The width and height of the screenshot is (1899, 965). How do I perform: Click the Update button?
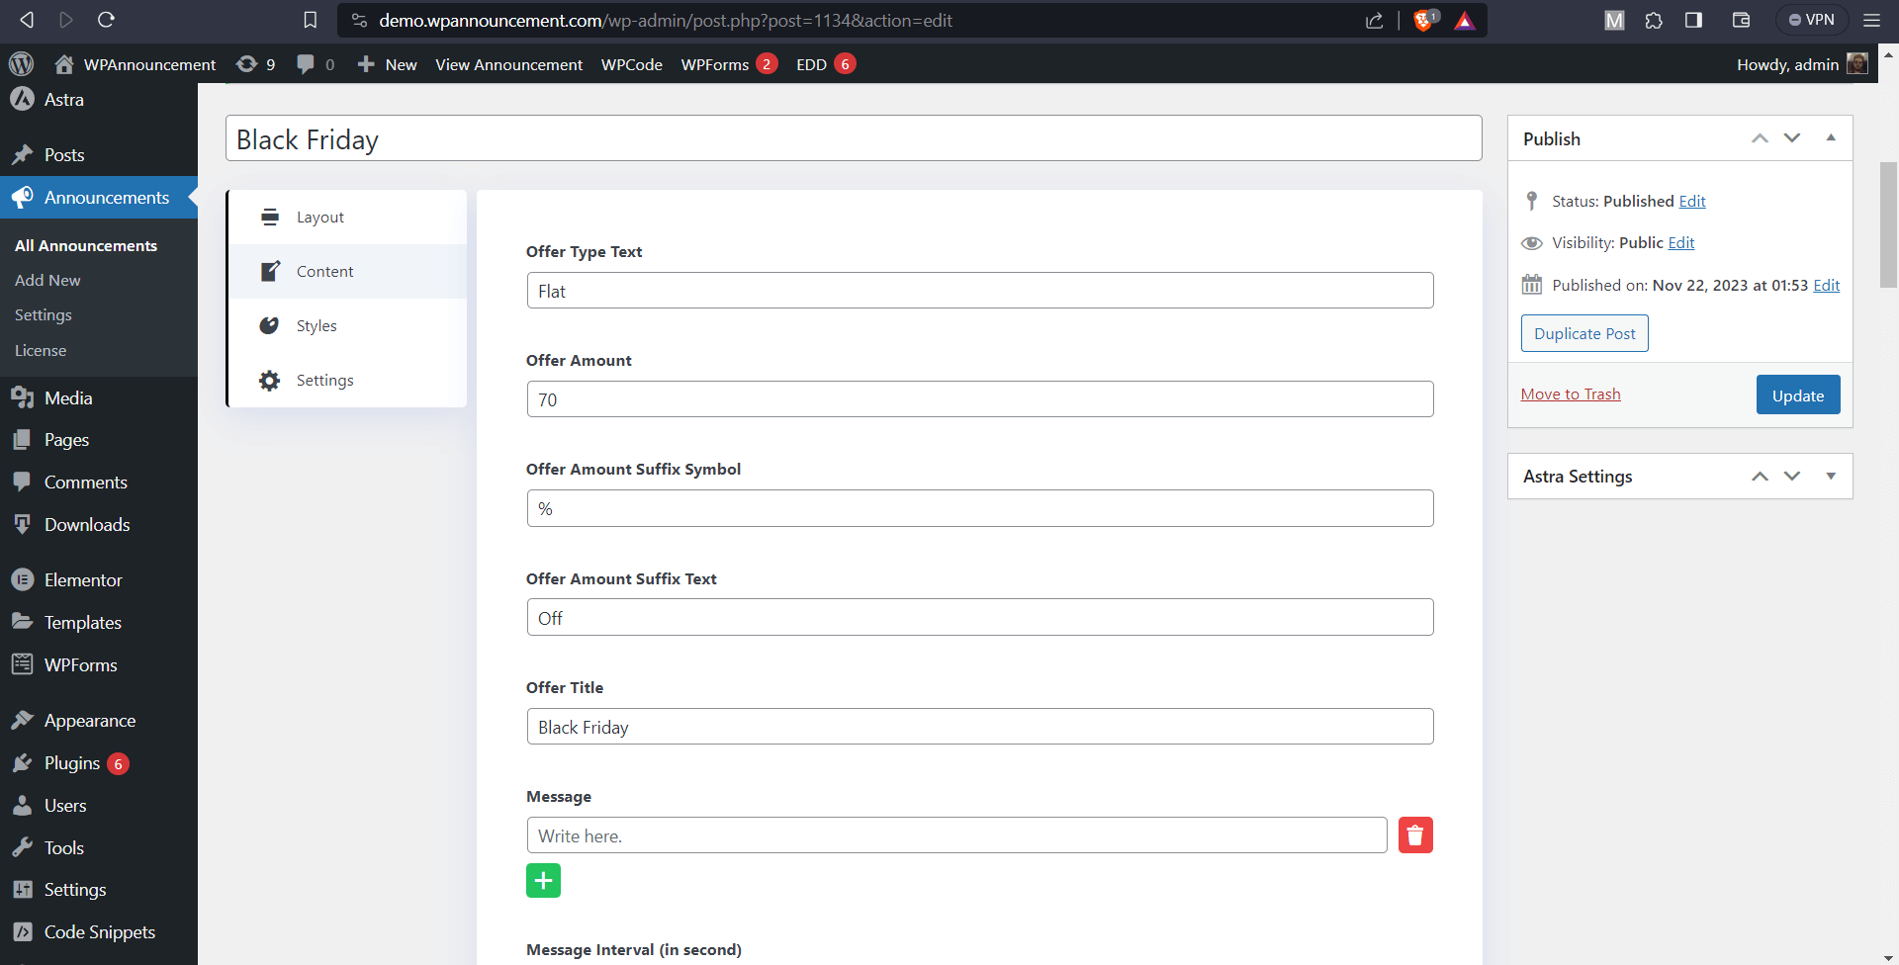(x=1798, y=395)
